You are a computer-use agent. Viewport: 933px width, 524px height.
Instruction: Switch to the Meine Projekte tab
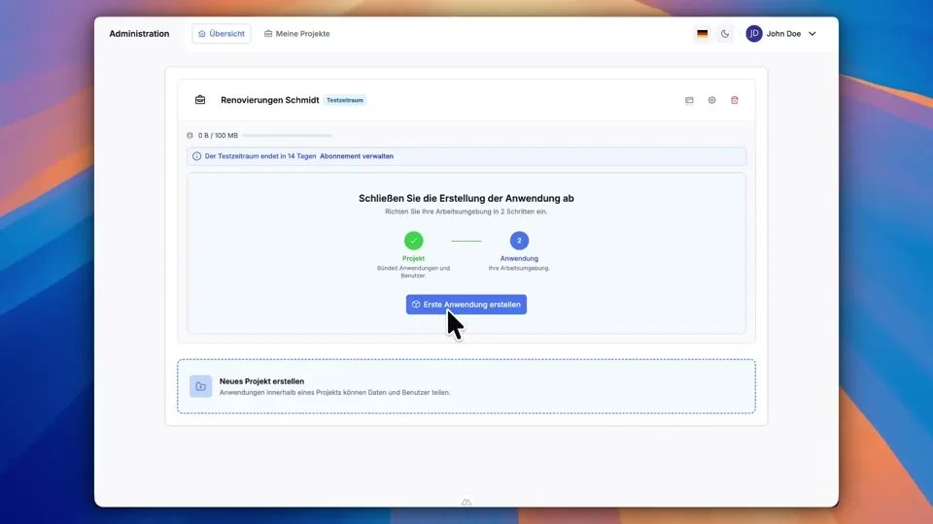pyautogui.click(x=297, y=34)
